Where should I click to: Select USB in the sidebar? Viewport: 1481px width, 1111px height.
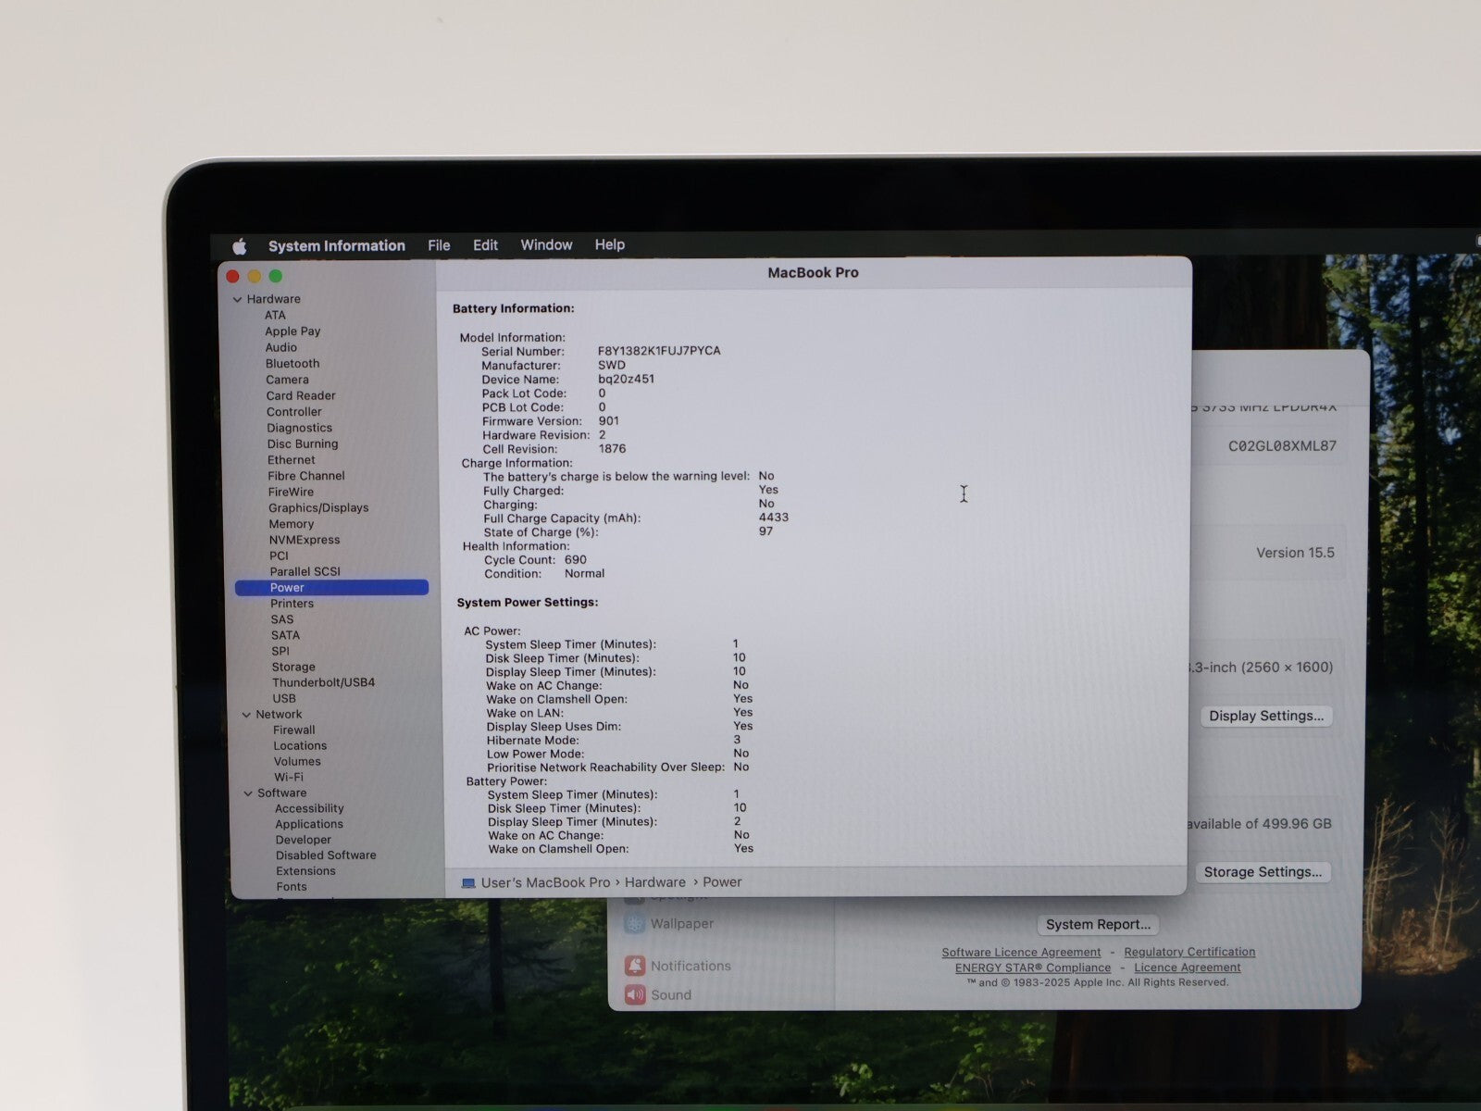pyautogui.click(x=284, y=698)
